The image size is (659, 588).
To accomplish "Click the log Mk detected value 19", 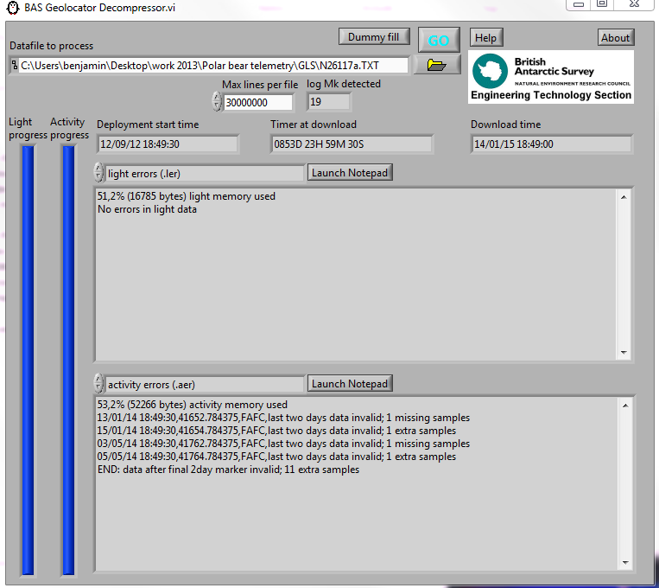I will click(x=329, y=102).
